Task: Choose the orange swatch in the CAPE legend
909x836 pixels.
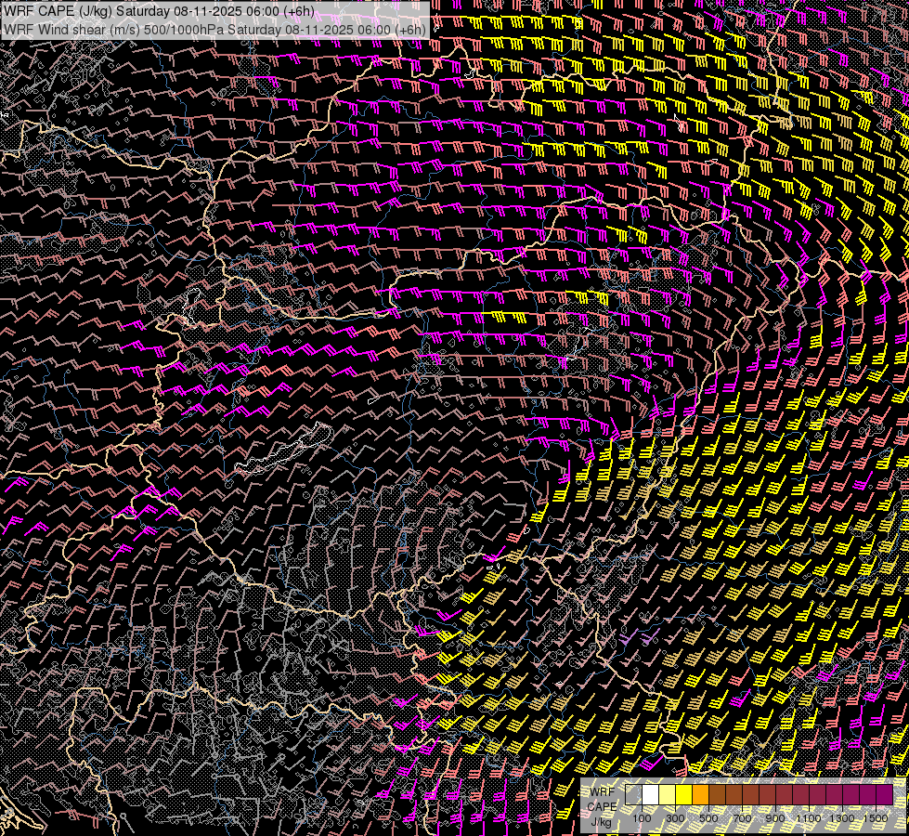Action: [701, 795]
